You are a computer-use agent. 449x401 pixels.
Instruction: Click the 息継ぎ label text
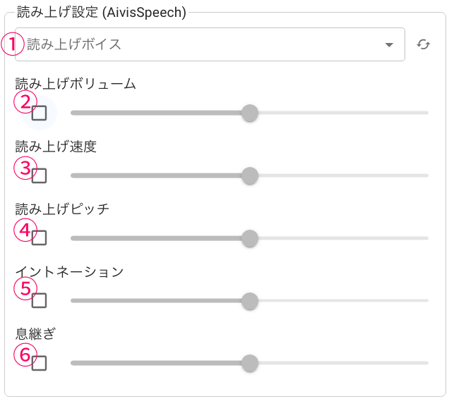(x=35, y=334)
